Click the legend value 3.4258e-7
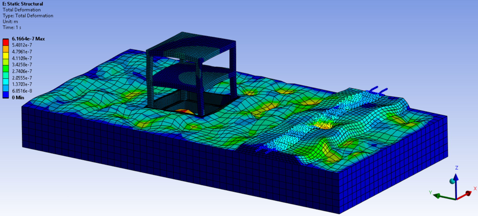 (x=22, y=65)
